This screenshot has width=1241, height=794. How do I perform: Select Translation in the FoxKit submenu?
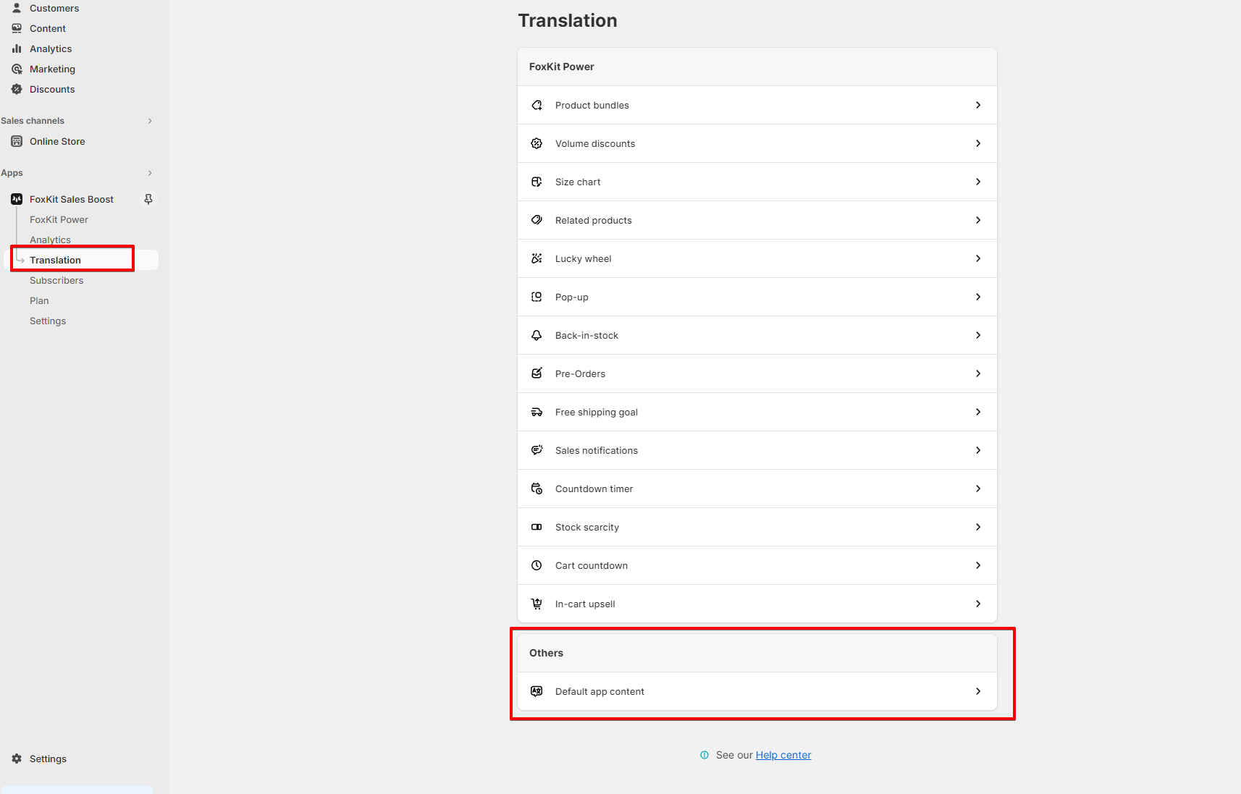(x=55, y=260)
